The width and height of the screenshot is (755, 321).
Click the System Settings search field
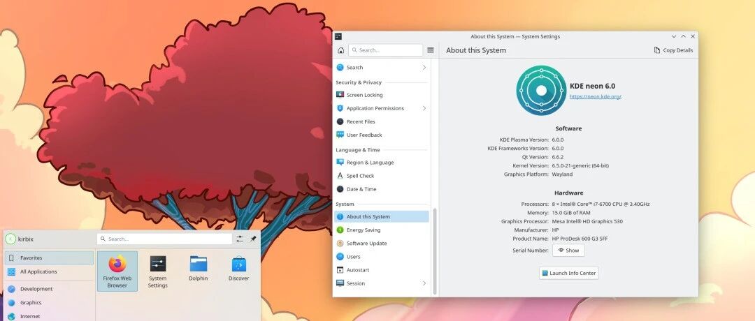(x=386, y=50)
